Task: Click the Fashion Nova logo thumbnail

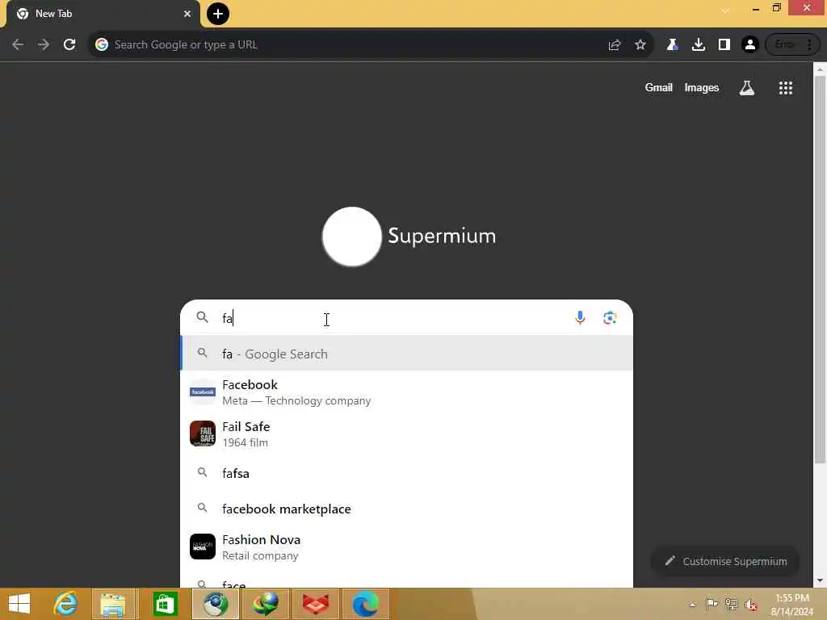Action: tap(203, 547)
